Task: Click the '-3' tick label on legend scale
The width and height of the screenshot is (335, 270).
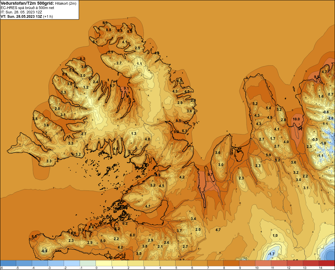Action: coord(49,268)
